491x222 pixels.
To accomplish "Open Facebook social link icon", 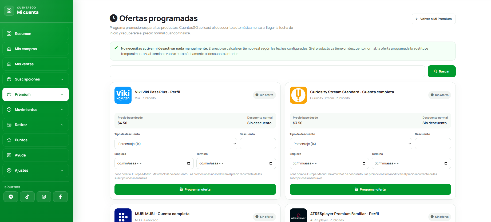I will pos(61,197).
